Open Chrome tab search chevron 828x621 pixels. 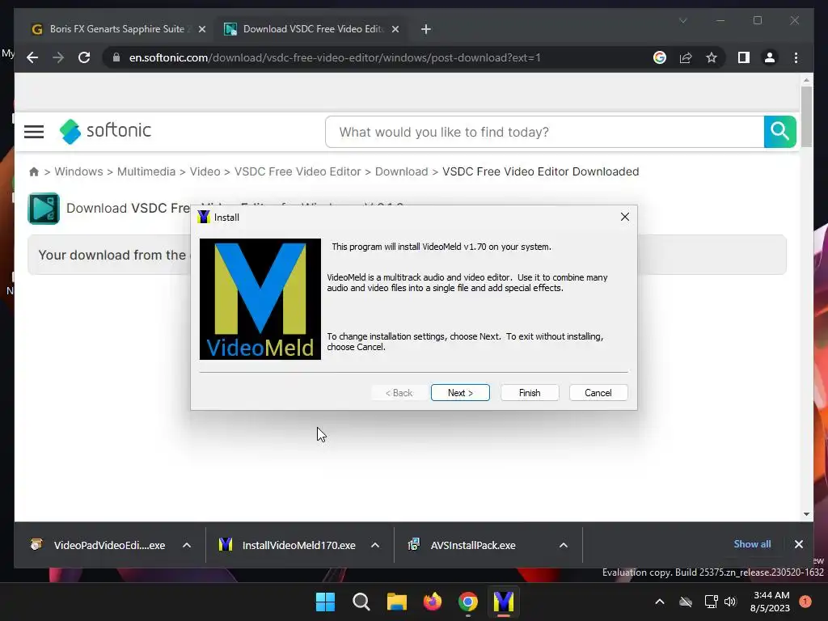click(682, 20)
